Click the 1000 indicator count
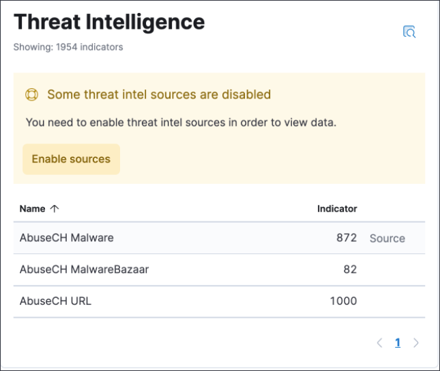The width and height of the screenshot is (440, 371). point(343,301)
